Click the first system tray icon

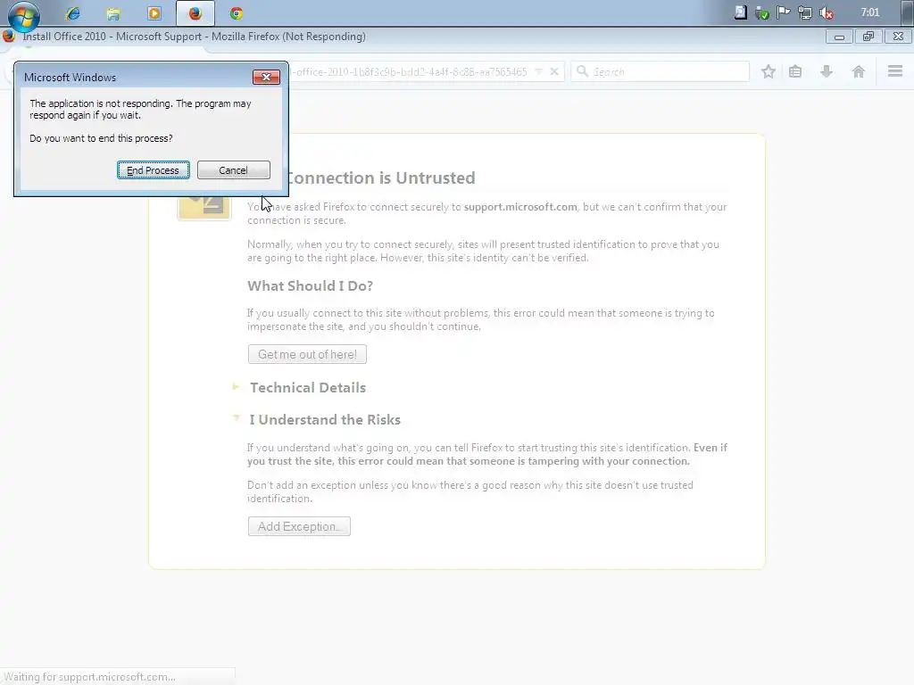point(740,12)
